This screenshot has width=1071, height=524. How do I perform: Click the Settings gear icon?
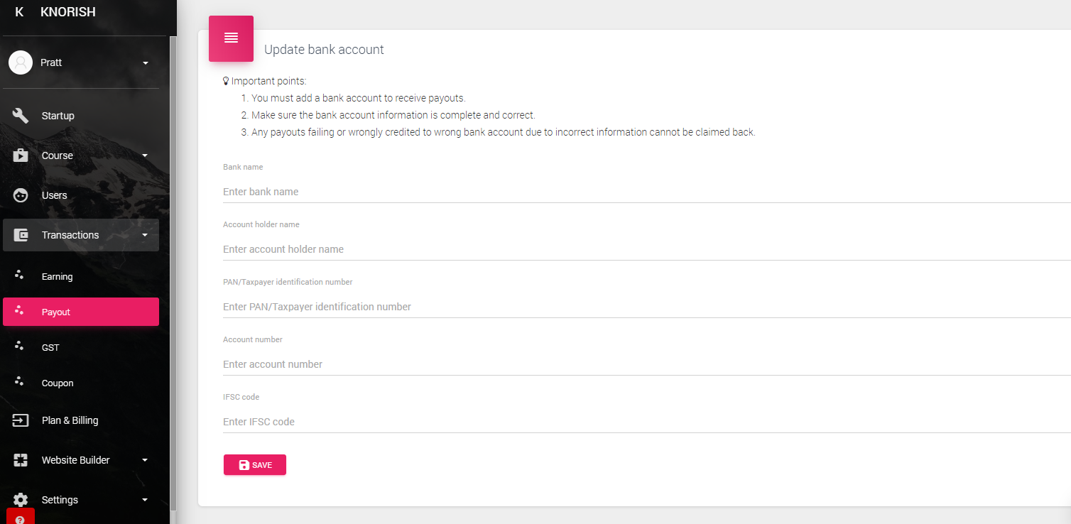(x=21, y=500)
